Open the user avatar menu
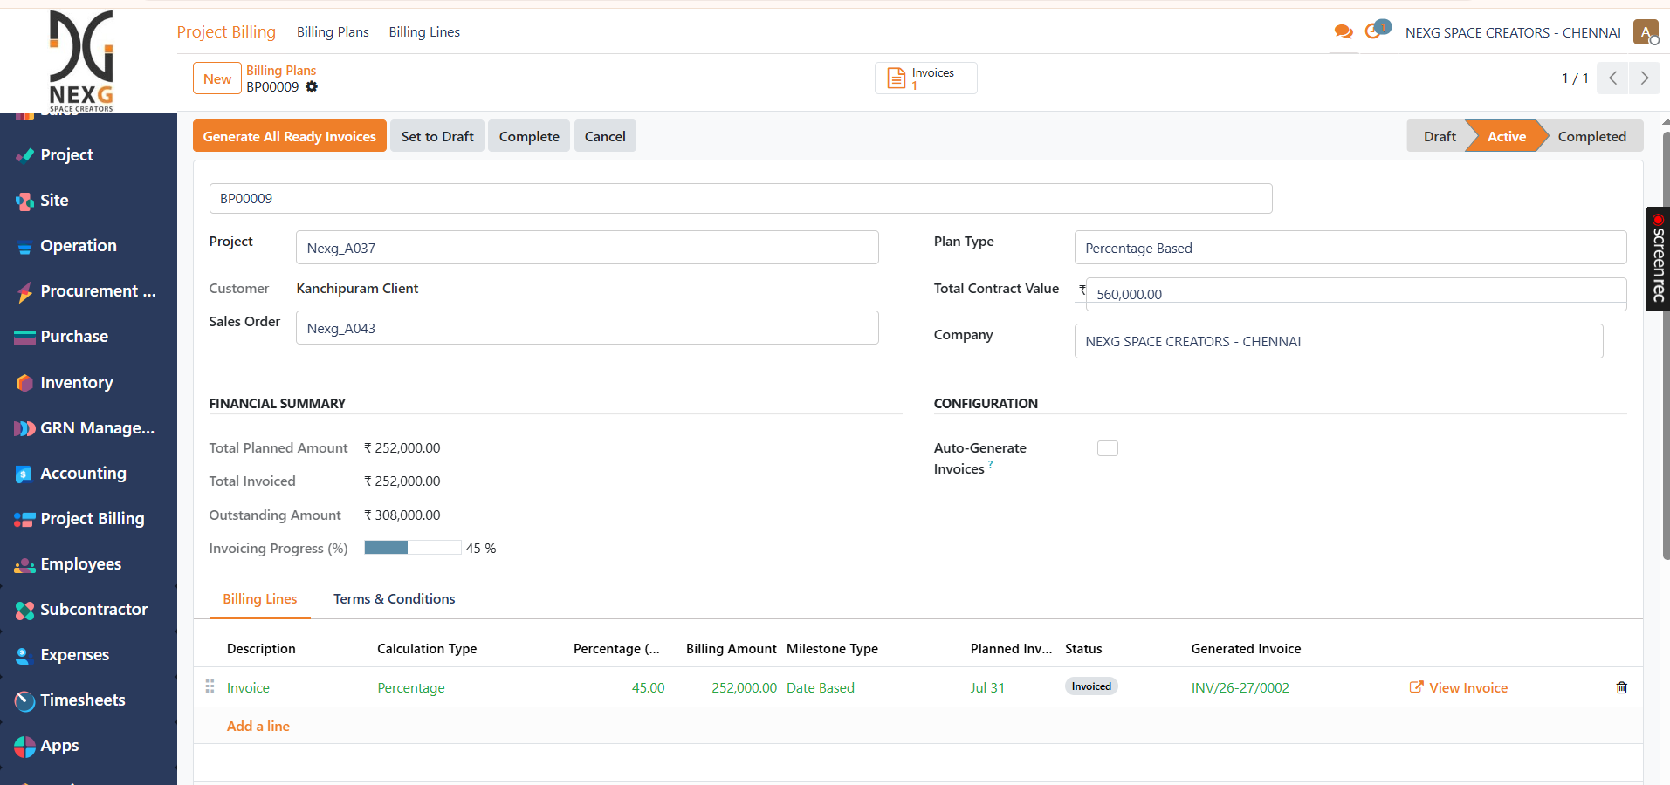The height and width of the screenshot is (785, 1670). tap(1646, 32)
